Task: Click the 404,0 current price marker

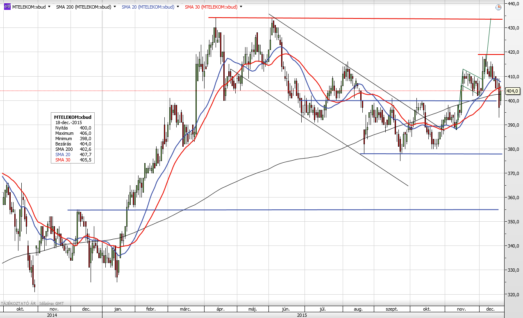Action: pyautogui.click(x=513, y=91)
